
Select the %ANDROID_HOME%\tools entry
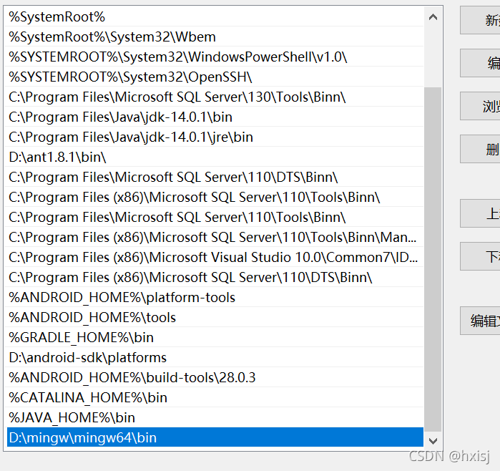click(x=214, y=318)
